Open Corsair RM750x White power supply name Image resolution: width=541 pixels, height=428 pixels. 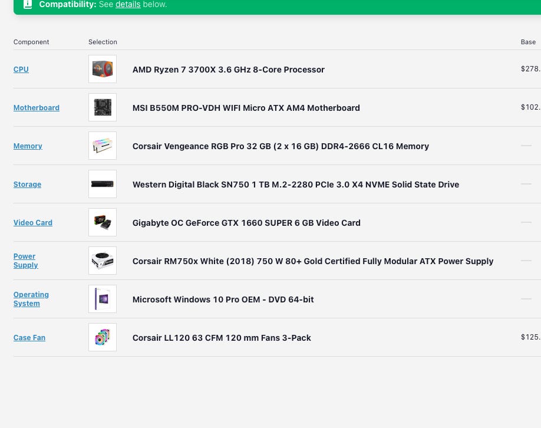313,261
